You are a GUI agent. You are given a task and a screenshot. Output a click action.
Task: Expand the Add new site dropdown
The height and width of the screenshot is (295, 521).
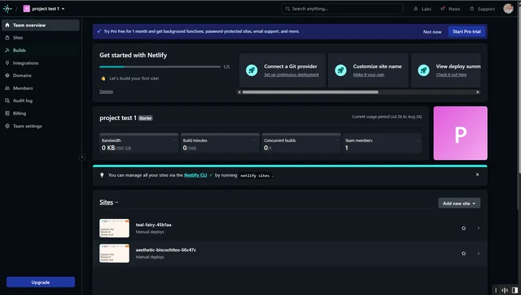459,203
